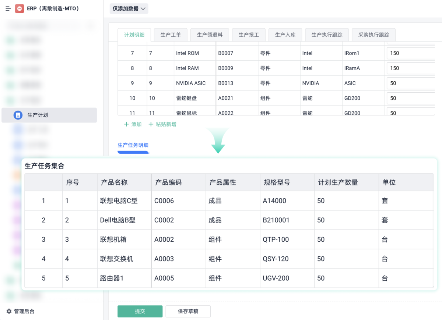Edit the quantity field showing 150 for Intel ROM
Viewport: 442px width, 320px height.
point(413,53)
